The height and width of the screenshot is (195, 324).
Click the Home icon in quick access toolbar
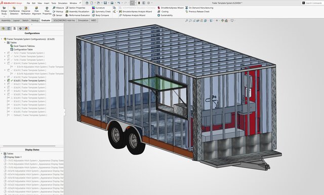(87, 3)
